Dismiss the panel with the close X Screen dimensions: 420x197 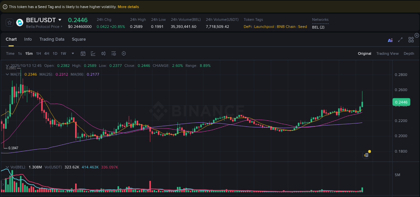pyautogui.click(x=417, y=35)
